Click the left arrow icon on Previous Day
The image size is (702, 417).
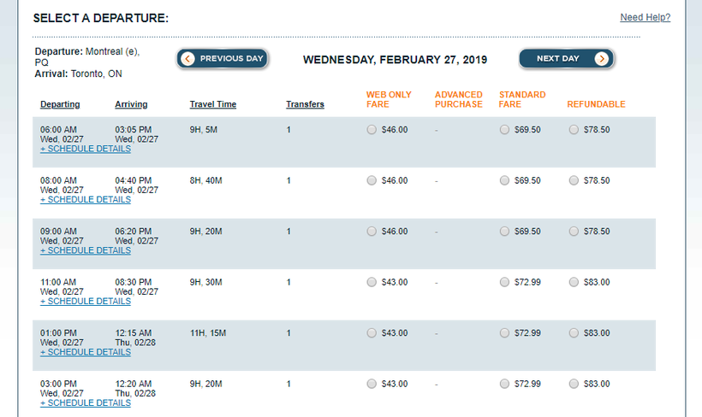pos(188,59)
